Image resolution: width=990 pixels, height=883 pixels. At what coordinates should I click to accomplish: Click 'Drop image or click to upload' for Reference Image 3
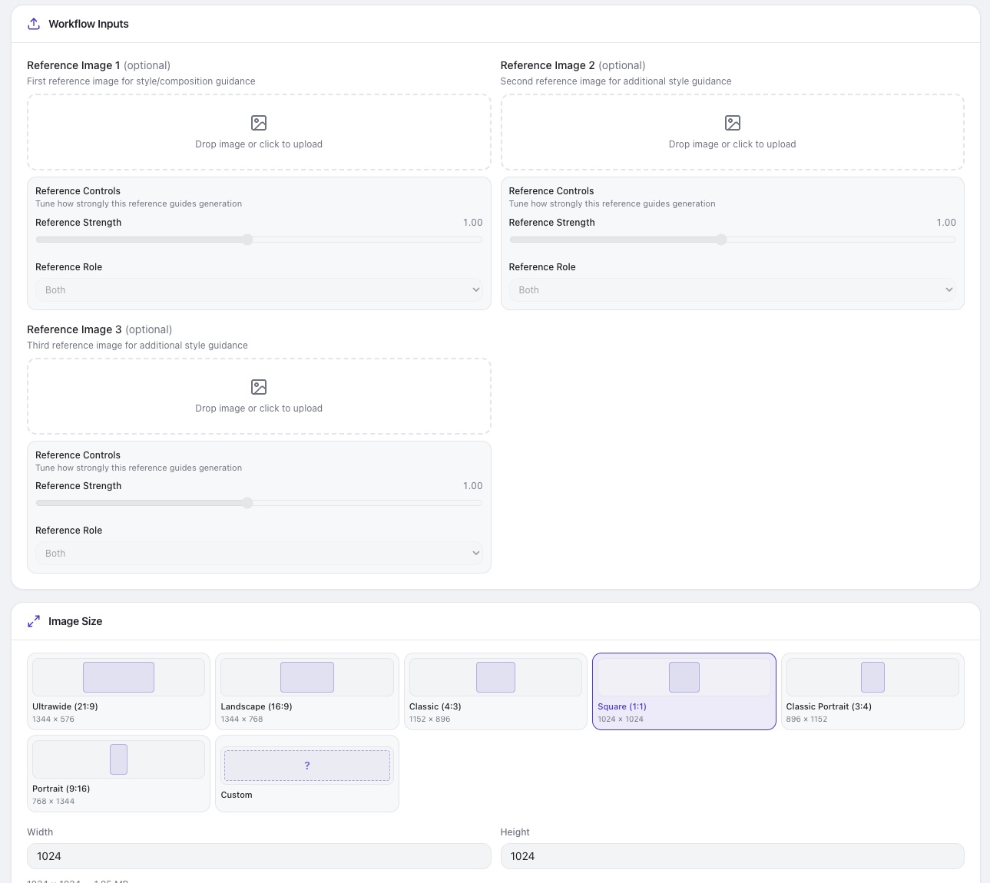pyautogui.click(x=259, y=408)
